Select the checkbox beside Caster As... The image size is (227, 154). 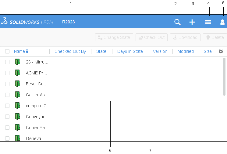click(7, 95)
